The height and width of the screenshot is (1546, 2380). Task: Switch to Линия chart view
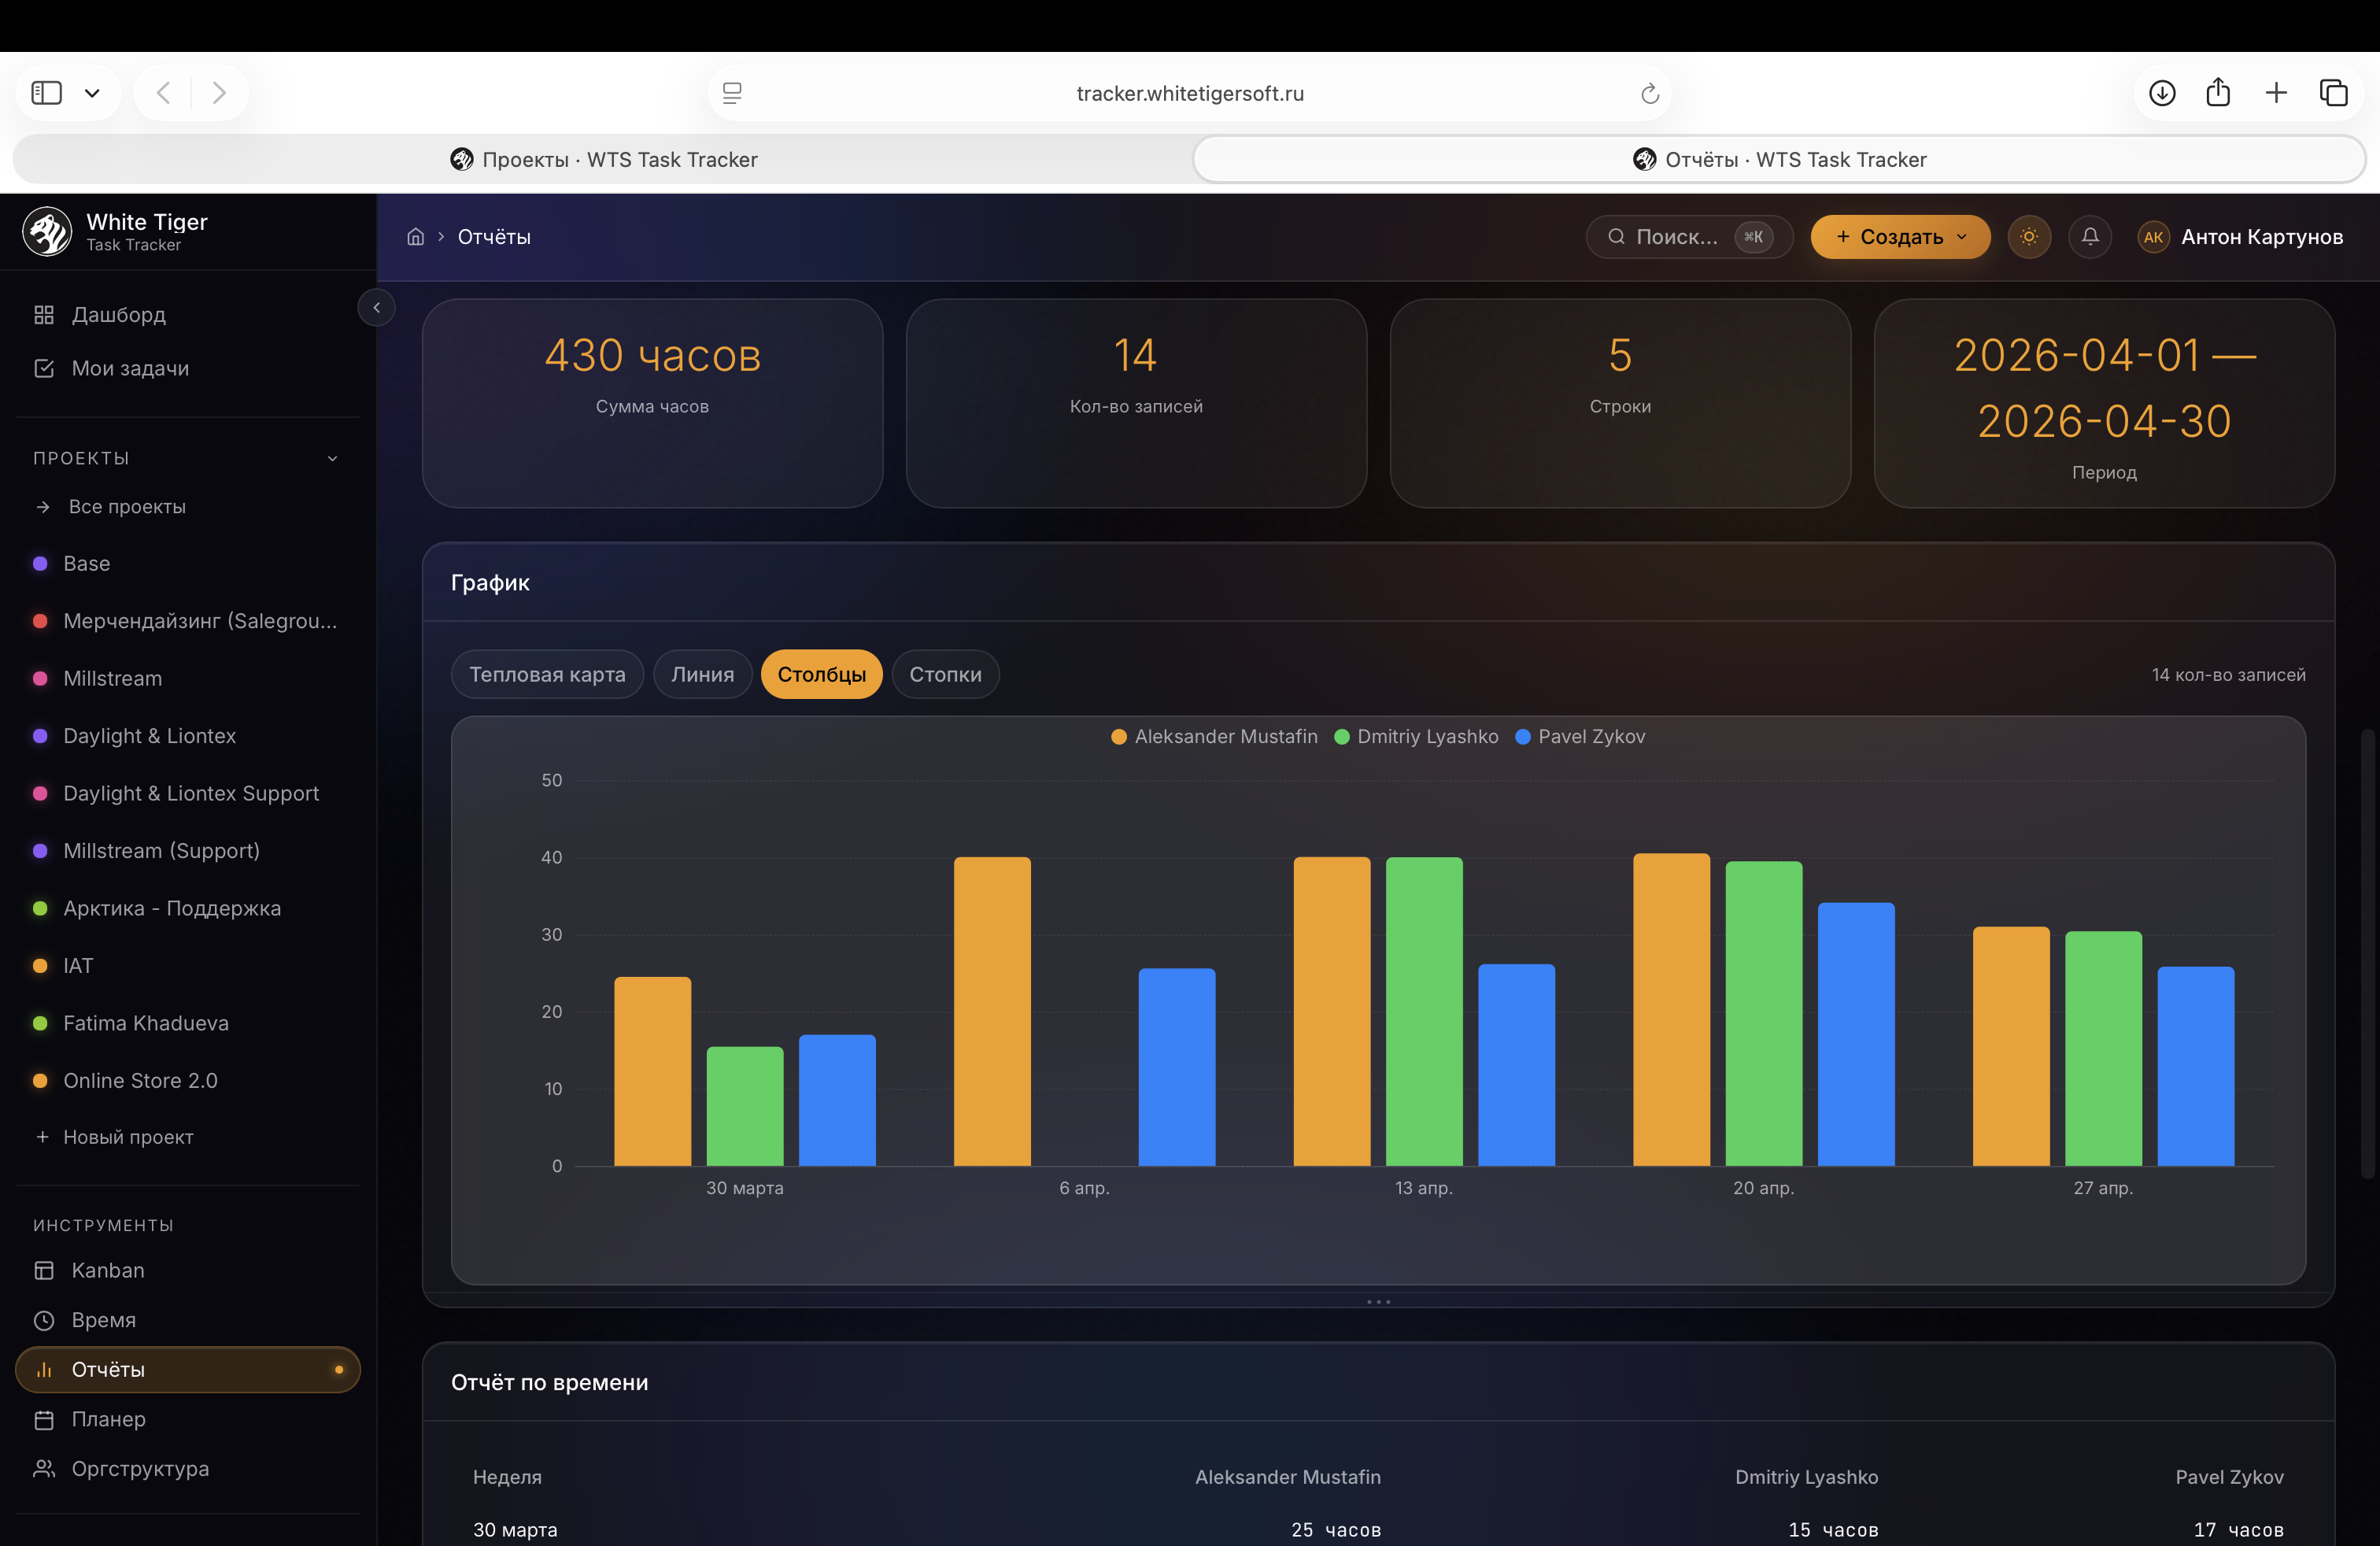[x=702, y=674]
